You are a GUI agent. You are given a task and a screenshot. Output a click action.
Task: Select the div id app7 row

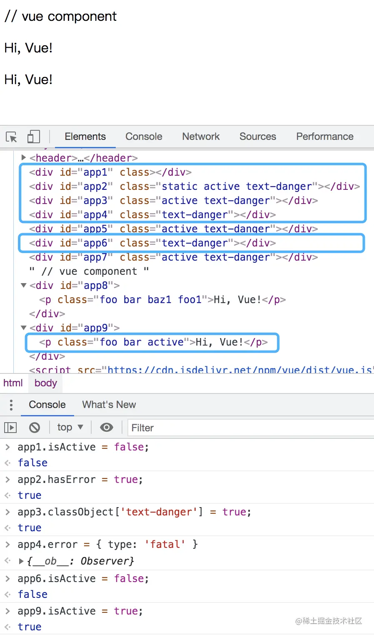click(x=174, y=257)
